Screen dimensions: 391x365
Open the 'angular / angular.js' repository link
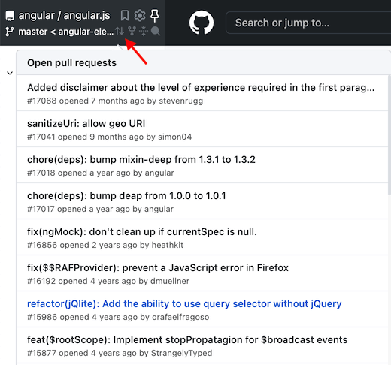tap(64, 16)
